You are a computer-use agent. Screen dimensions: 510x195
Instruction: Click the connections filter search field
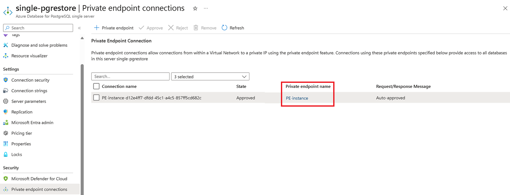[x=130, y=76]
